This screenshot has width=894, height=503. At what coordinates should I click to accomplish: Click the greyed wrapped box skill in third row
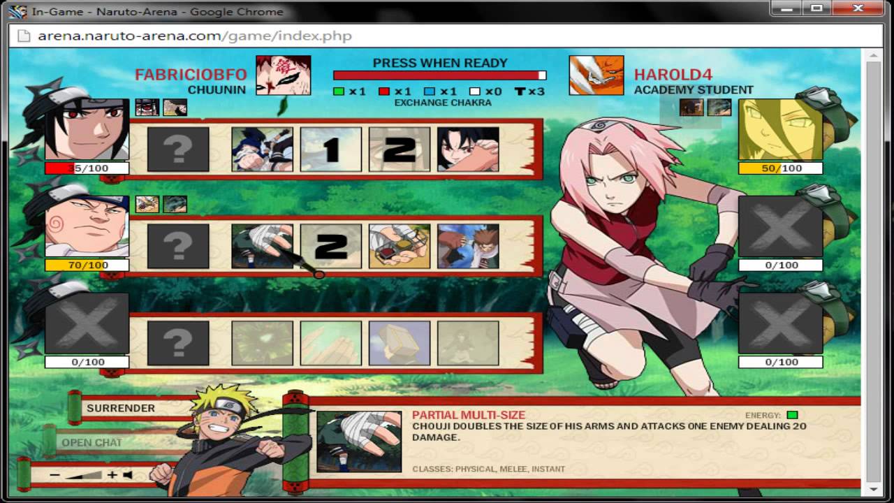[x=400, y=343]
